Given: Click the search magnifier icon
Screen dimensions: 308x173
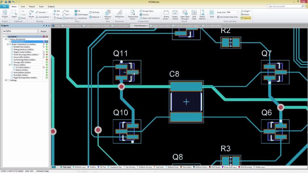Looking at the screenshot, I should [303, 6].
